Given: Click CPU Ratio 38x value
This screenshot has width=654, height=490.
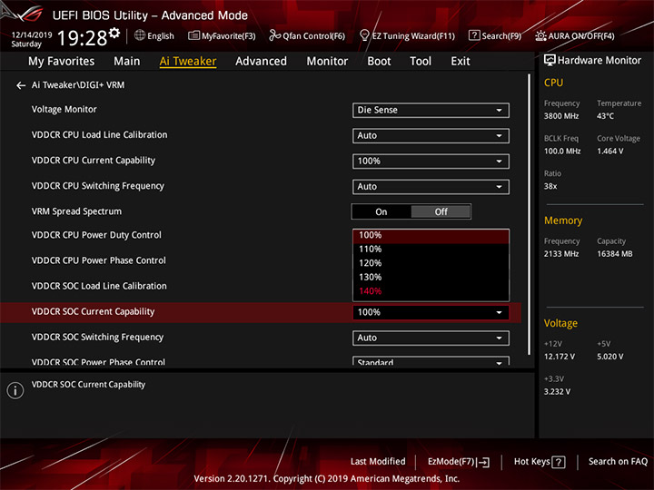Looking at the screenshot, I should 550,187.
